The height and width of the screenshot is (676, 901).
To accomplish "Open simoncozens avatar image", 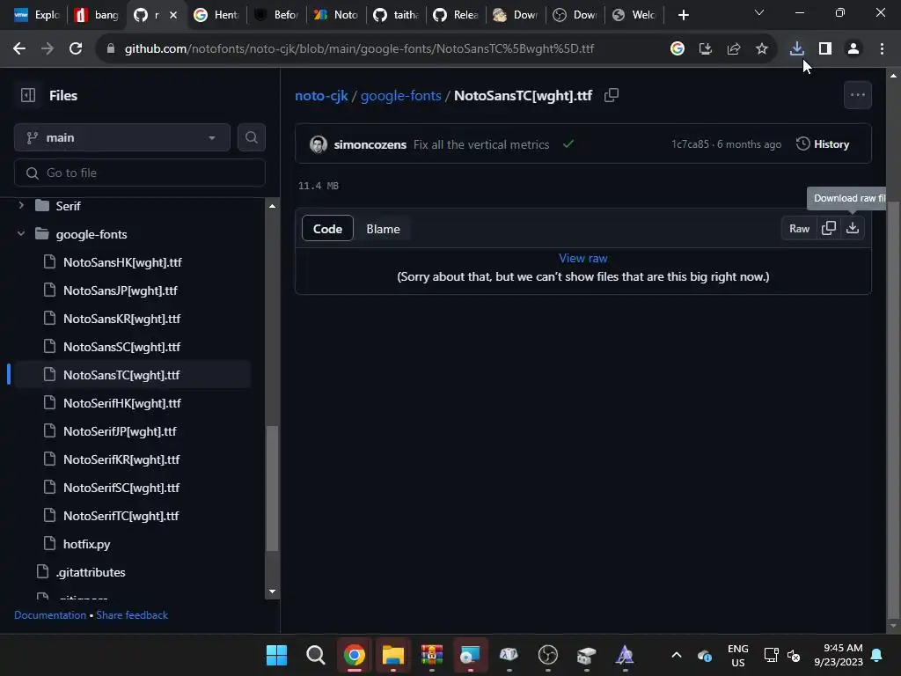I will [x=319, y=144].
